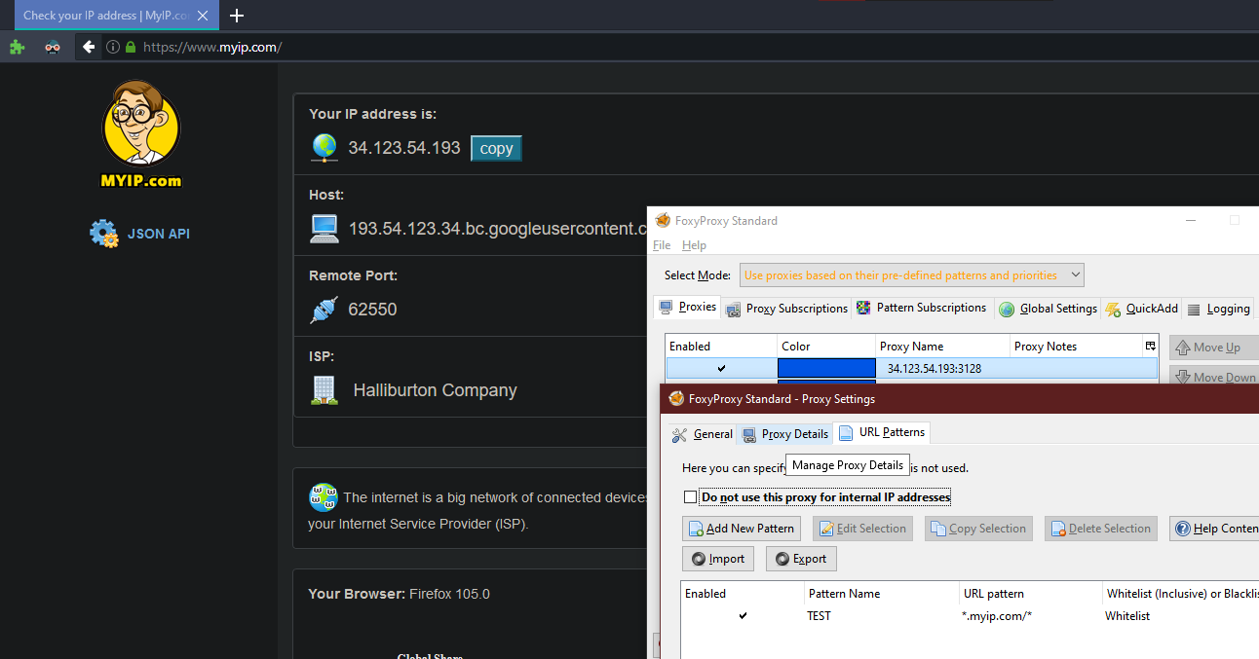Image resolution: width=1259 pixels, height=659 pixels.
Task: Switch to General tab in Proxy Settings
Action: [702, 434]
